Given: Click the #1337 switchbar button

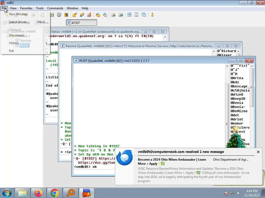Looking at the screenshot, I should coord(82,23).
